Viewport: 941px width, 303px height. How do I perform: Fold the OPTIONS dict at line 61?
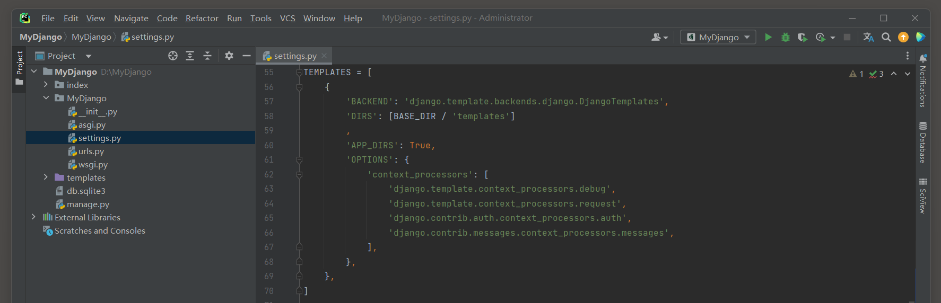pos(299,160)
